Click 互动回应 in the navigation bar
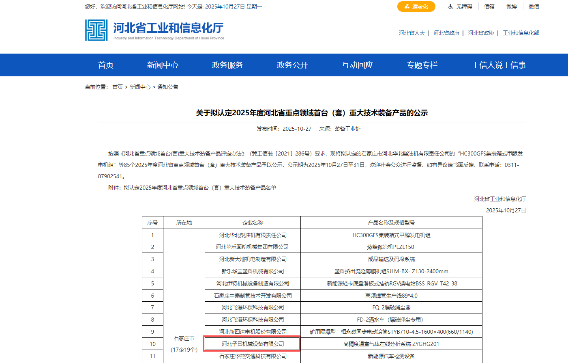 pos(357,65)
